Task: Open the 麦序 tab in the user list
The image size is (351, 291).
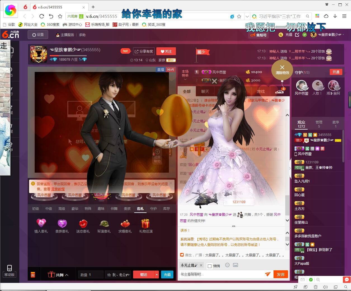Action: point(336,124)
